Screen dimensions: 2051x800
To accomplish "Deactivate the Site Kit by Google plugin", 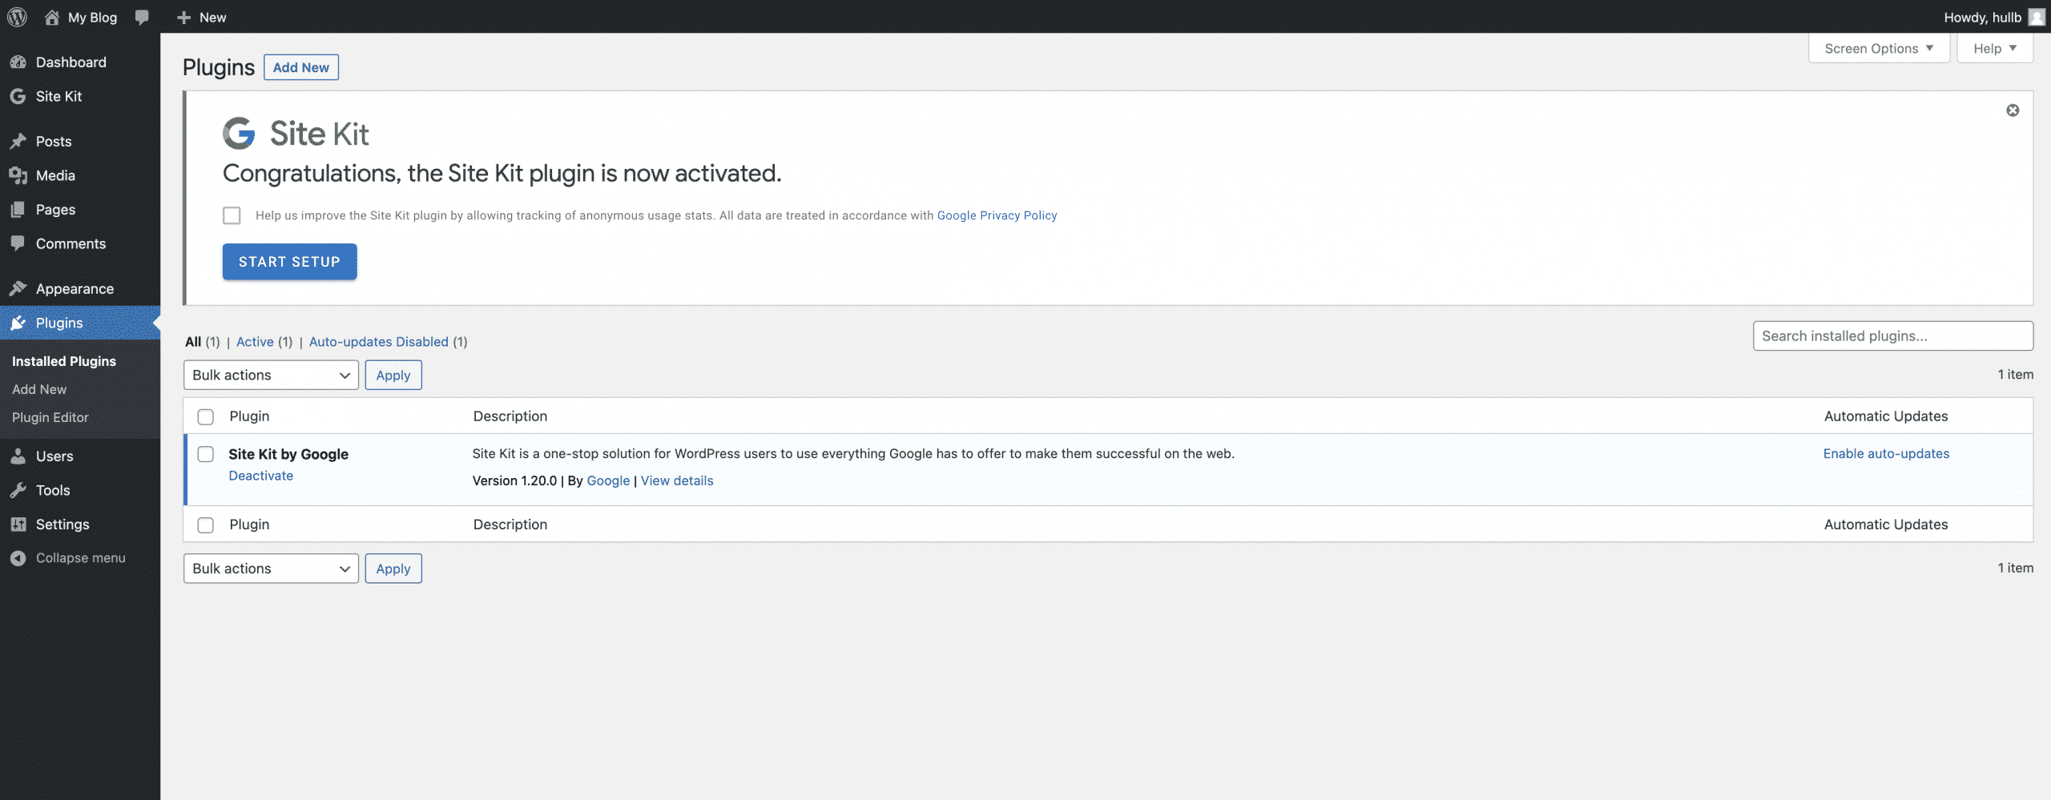I will coord(260,476).
